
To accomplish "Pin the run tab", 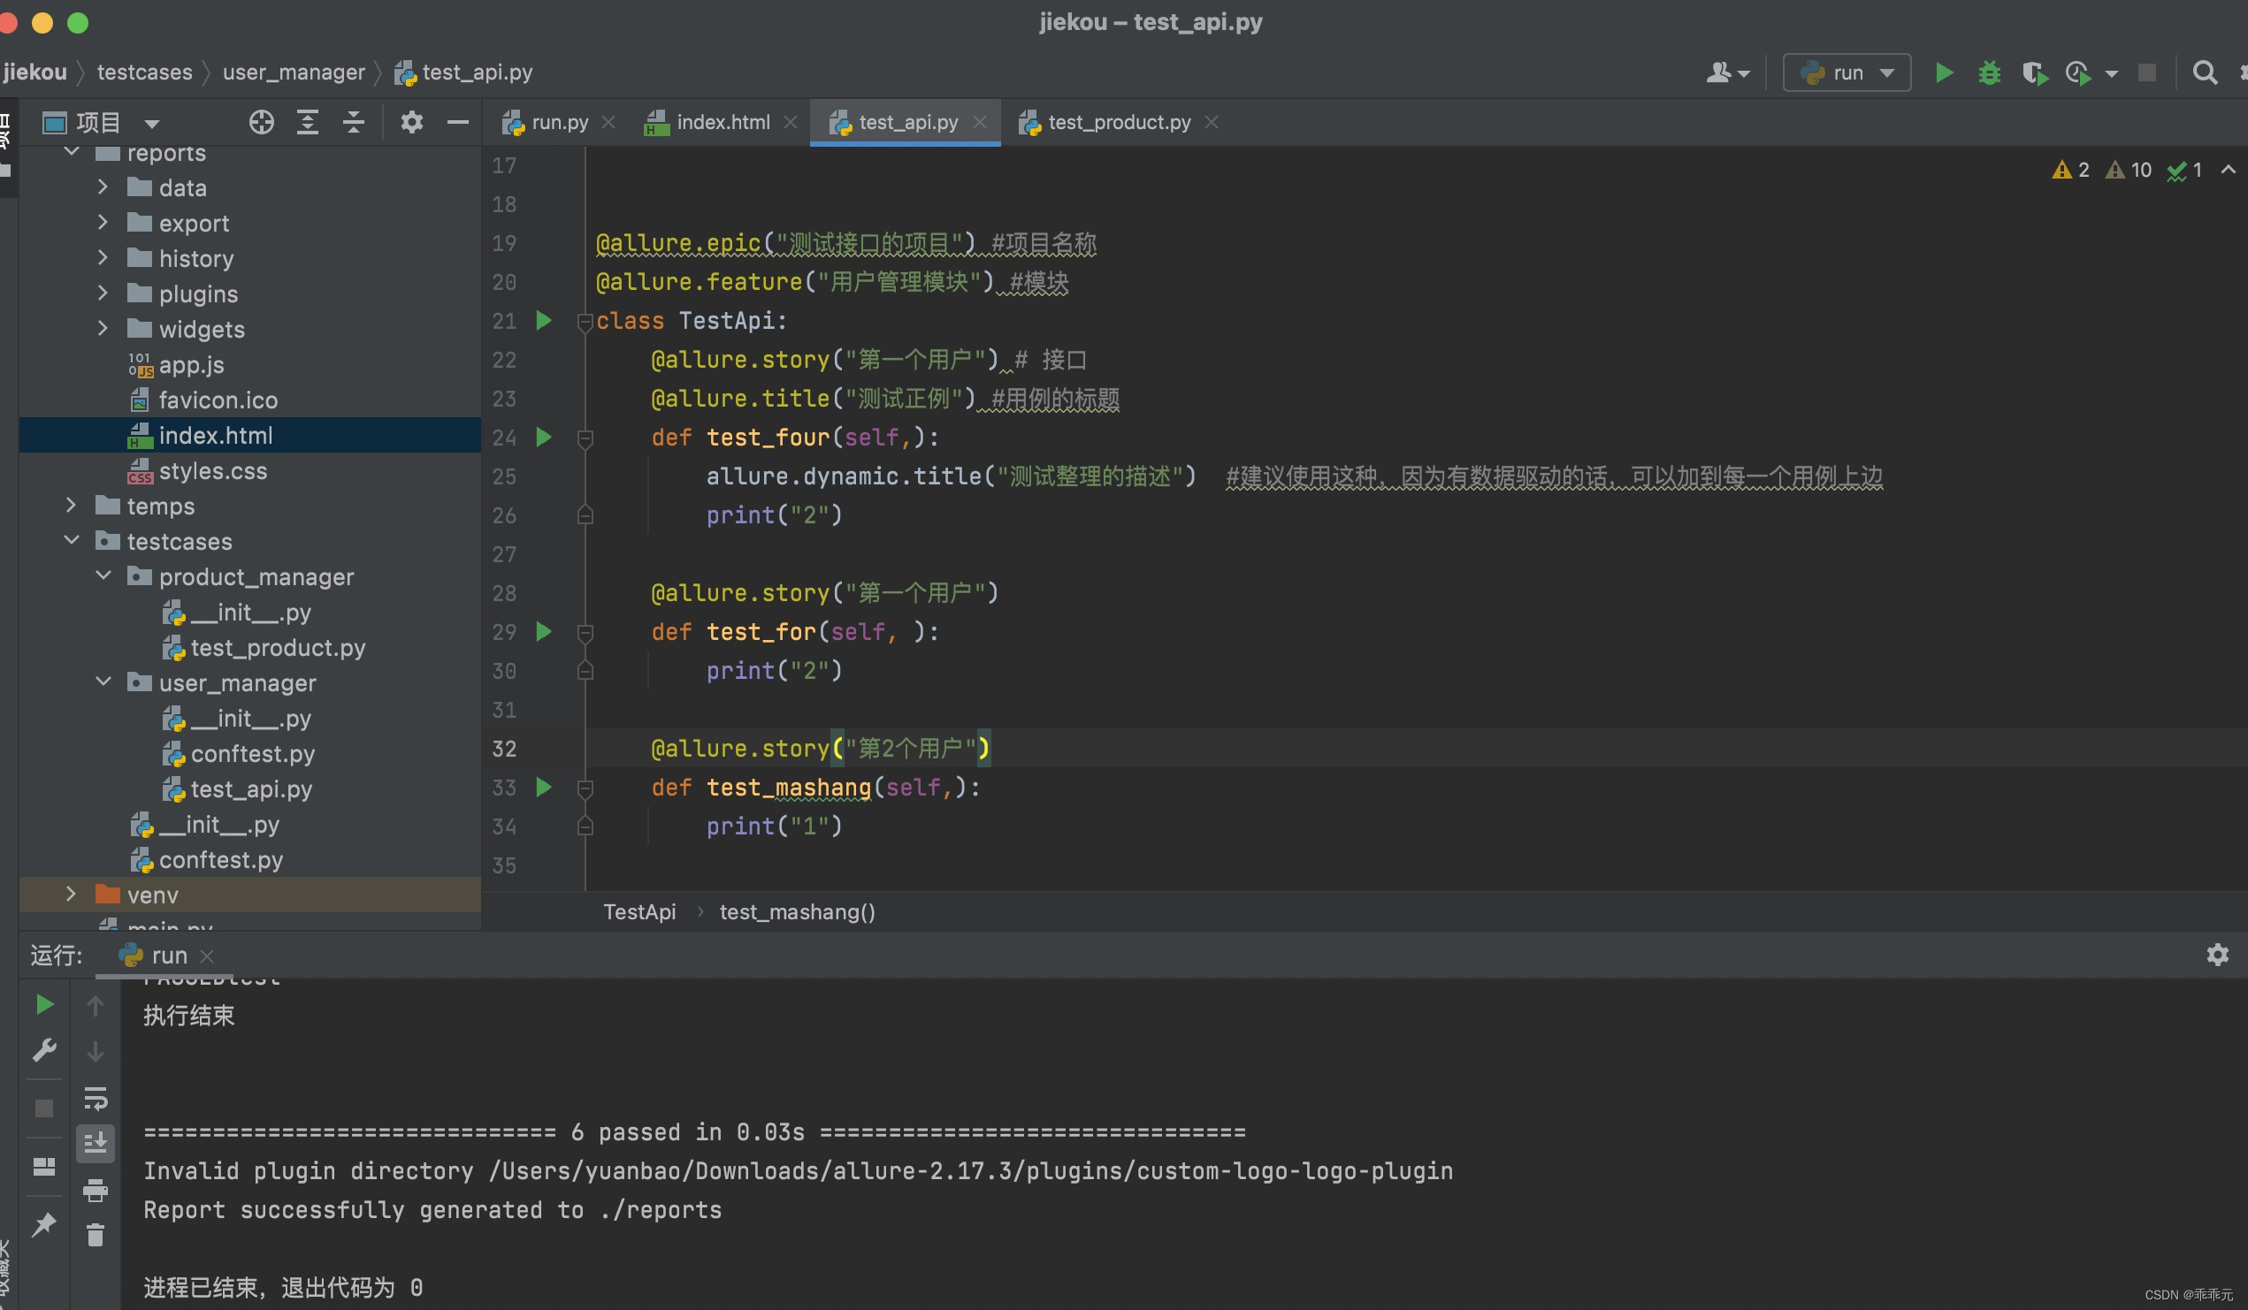I will (x=43, y=1224).
